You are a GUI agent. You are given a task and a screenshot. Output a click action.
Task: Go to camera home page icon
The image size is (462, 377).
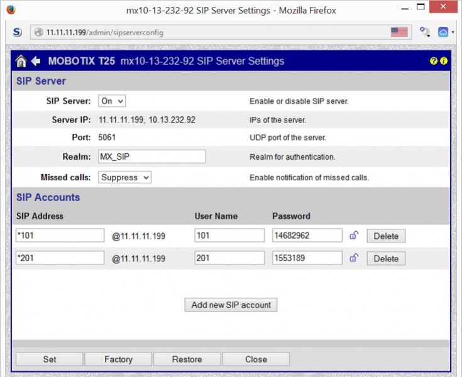click(x=21, y=61)
